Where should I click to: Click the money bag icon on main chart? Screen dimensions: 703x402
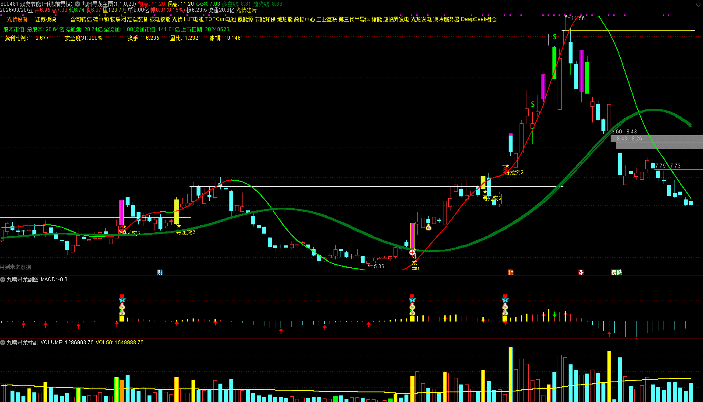click(429, 227)
